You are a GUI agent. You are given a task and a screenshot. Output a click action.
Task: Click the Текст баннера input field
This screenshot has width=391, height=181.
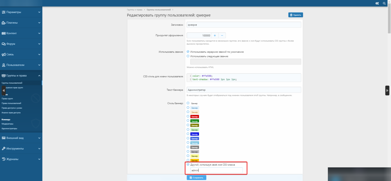coord(244,90)
